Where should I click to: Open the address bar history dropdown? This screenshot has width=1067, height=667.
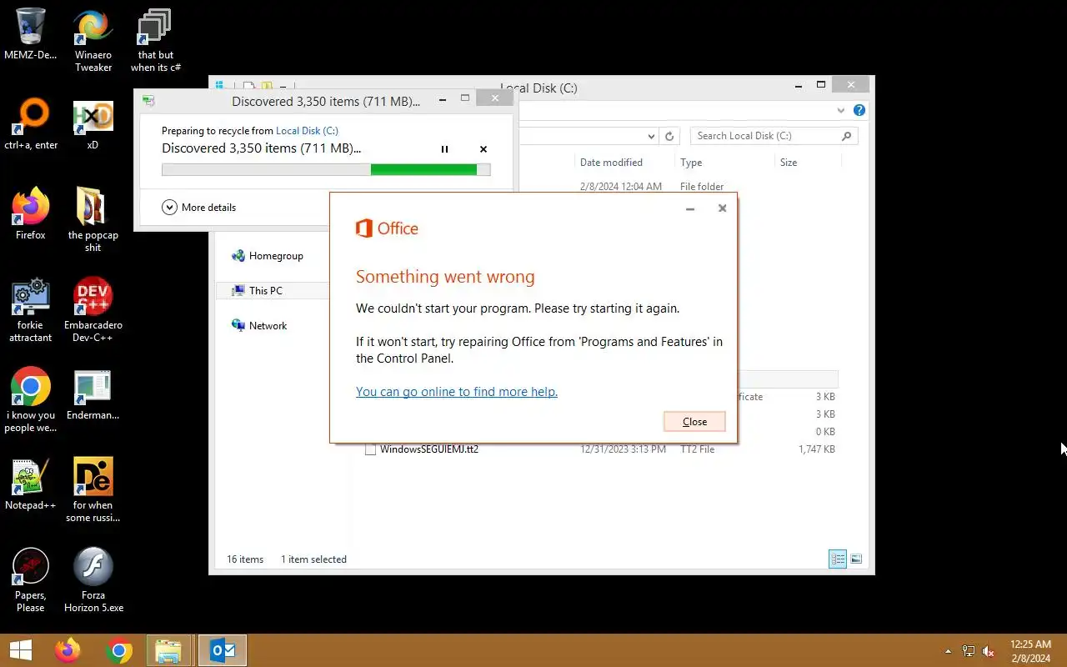[651, 136]
